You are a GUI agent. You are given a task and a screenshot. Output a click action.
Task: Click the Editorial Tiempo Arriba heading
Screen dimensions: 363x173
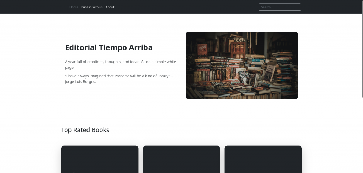(x=108, y=48)
